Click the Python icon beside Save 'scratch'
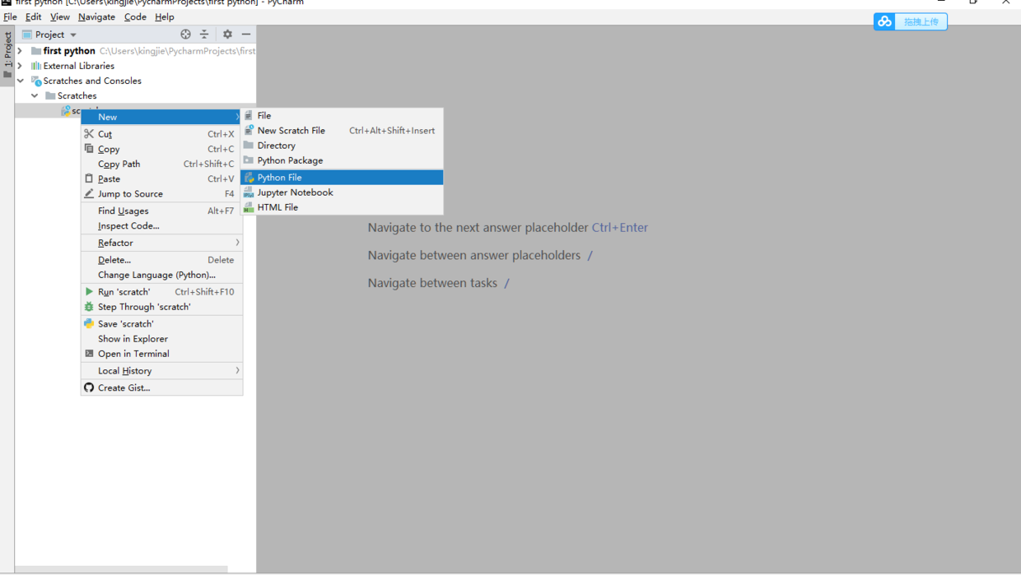 (x=89, y=323)
